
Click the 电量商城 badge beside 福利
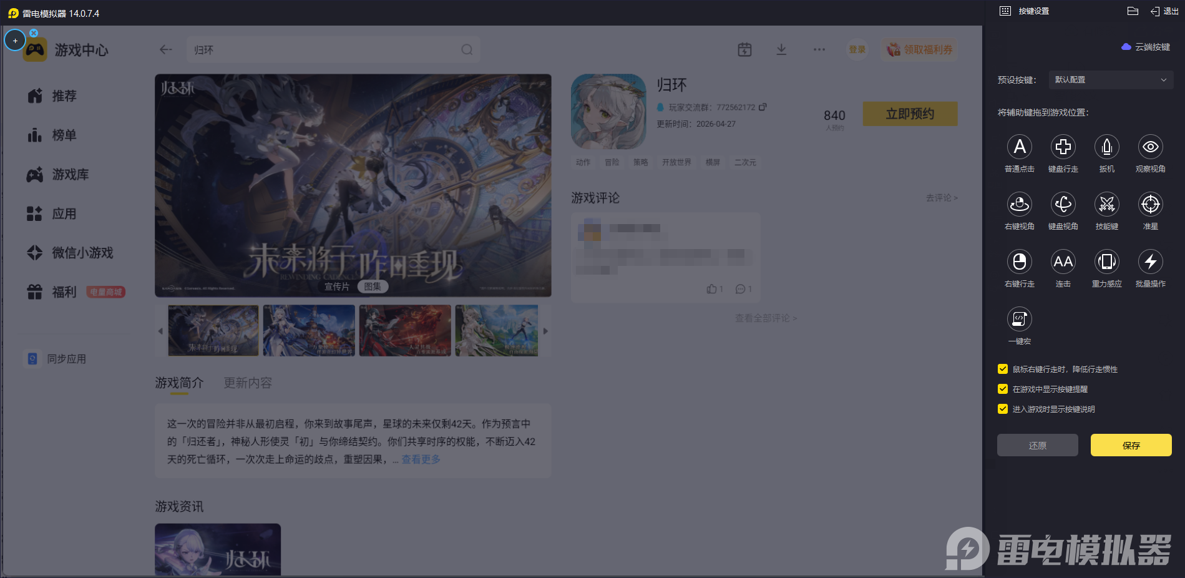tap(105, 292)
